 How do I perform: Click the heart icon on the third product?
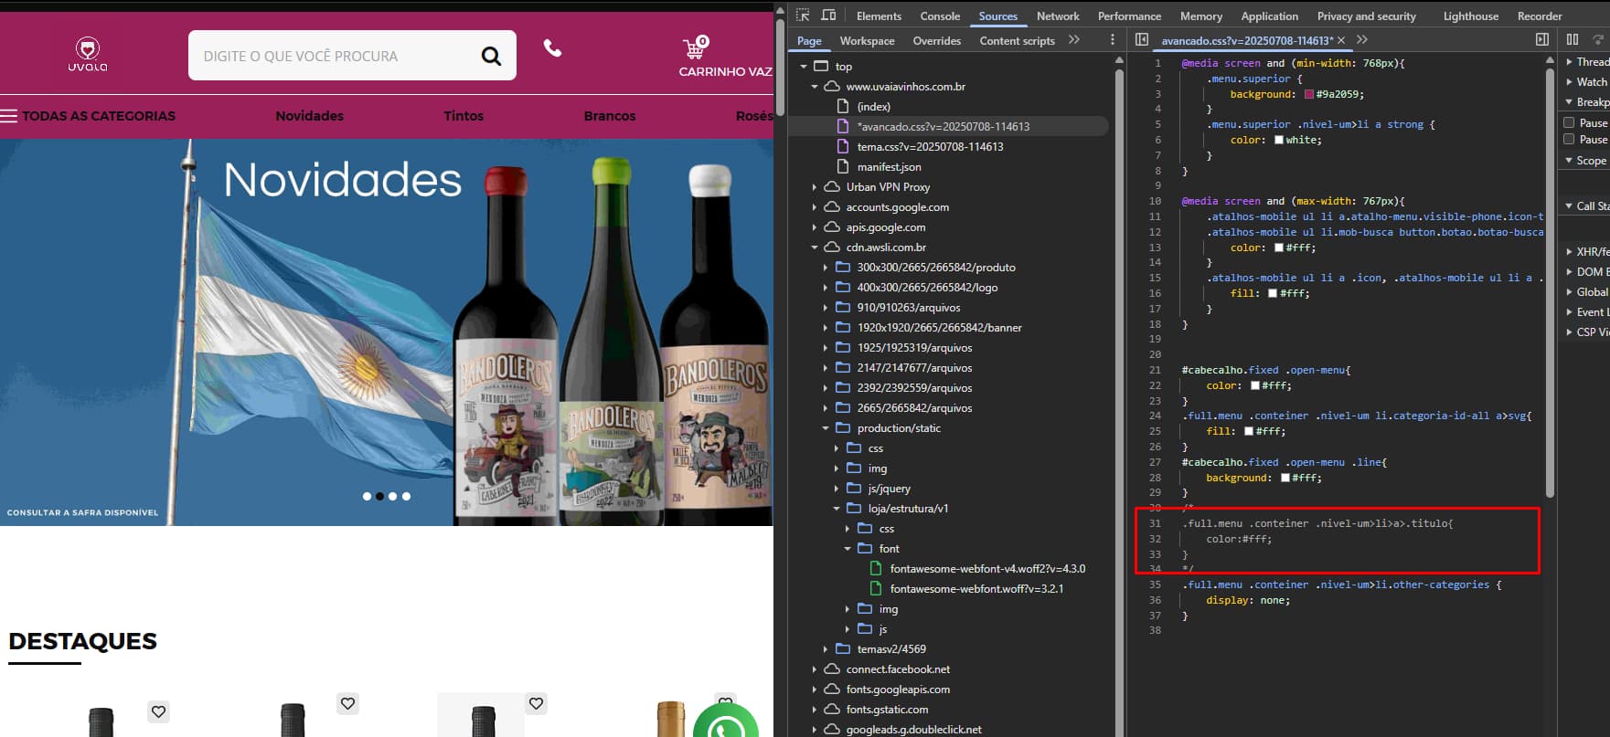tap(537, 703)
